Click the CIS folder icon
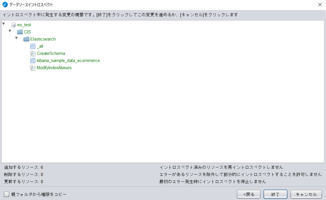The width and height of the screenshot is (326, 200). coord(20,32)
